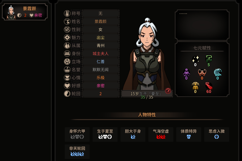Select the 气海空虚 trait card
The height and width of the screenshot is (161, 242).
[x=161, y=134]
